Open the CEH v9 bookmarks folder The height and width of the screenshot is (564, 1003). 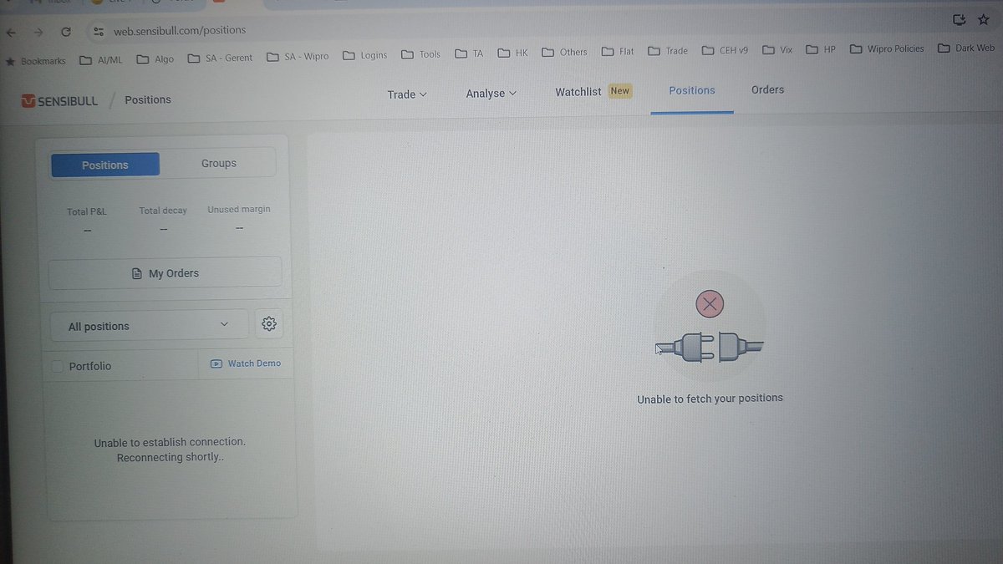click(x=726, y=50)
